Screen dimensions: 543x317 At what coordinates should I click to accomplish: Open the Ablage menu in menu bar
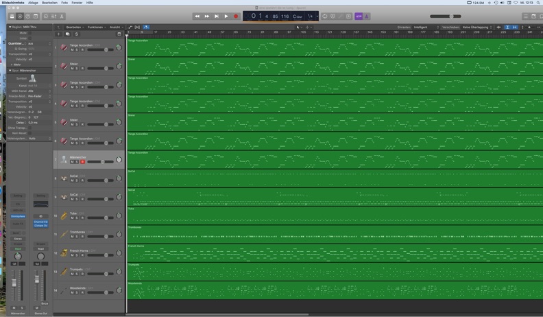33,3
